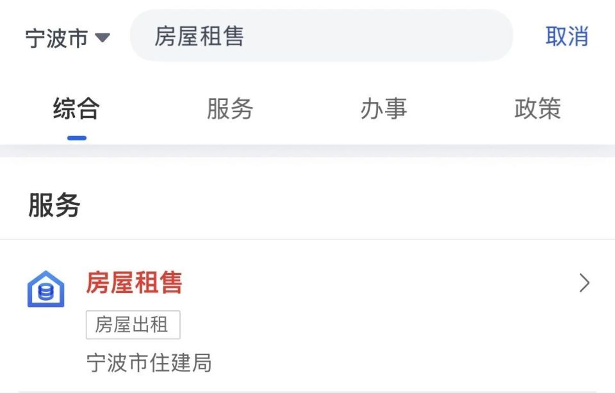Switch to the 办事 tab
The image size is (615, 393).
click(x=382, y=109)
